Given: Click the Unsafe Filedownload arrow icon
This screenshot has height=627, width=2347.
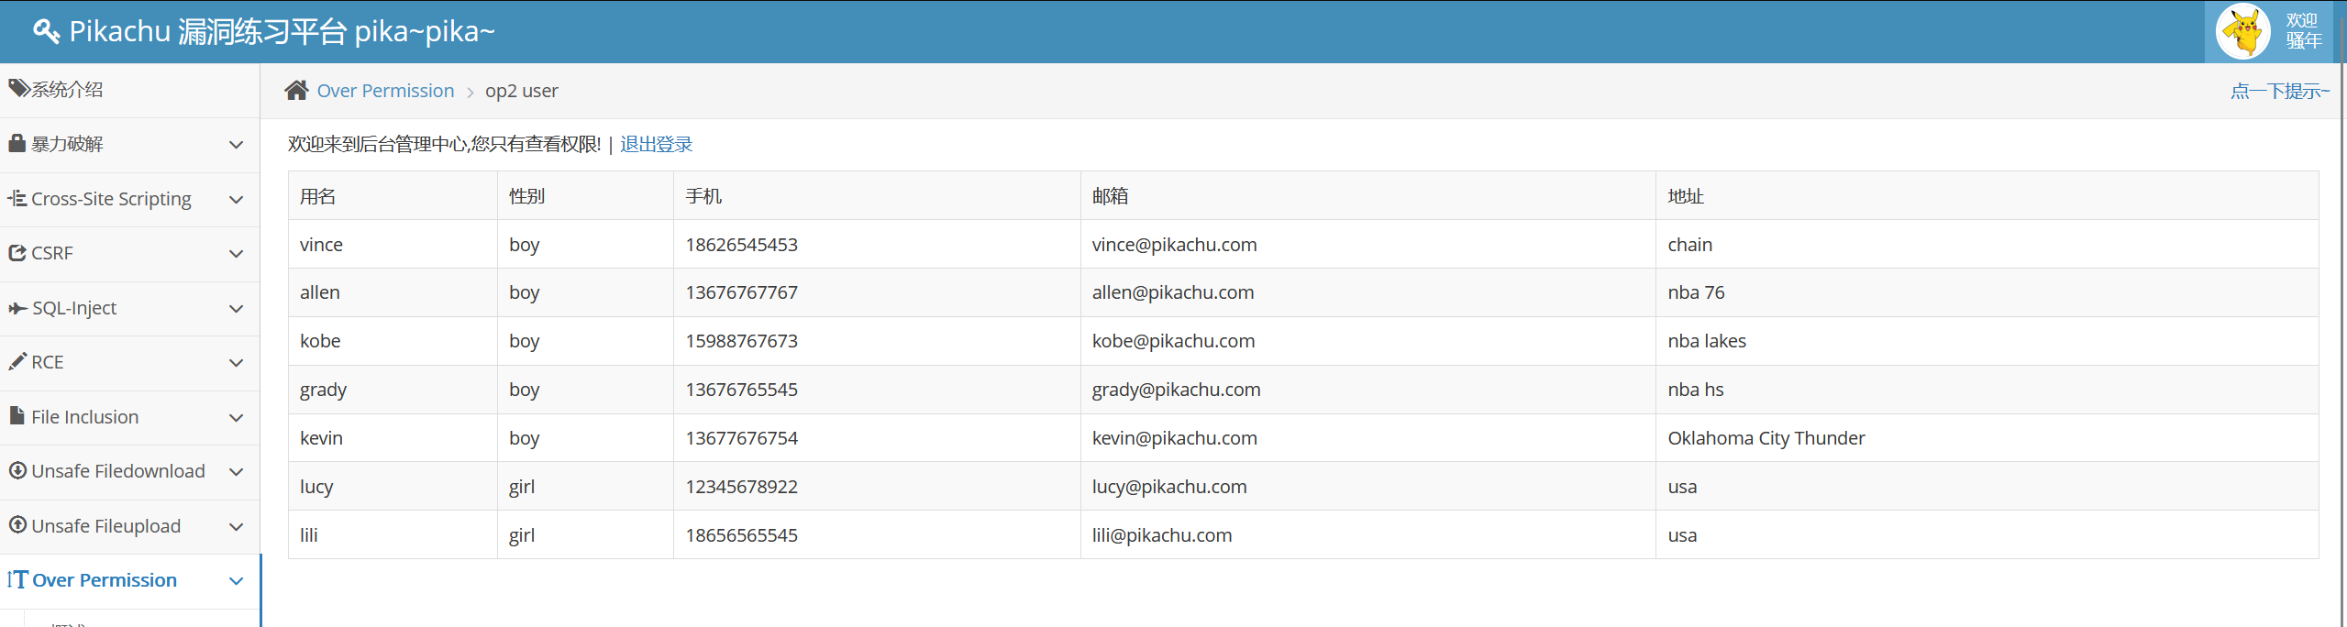Looking at the screenshot, I should click(17, 471).
